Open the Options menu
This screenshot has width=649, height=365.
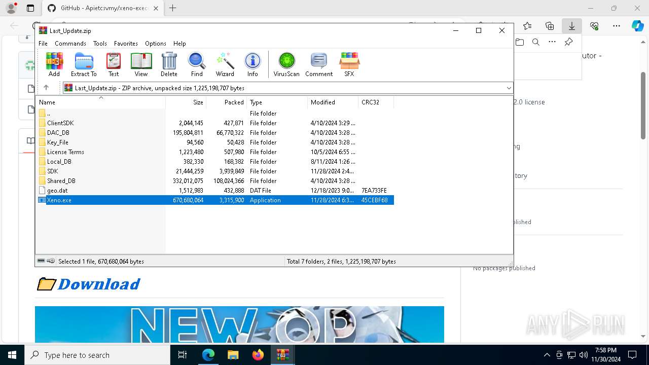point(156,44)
